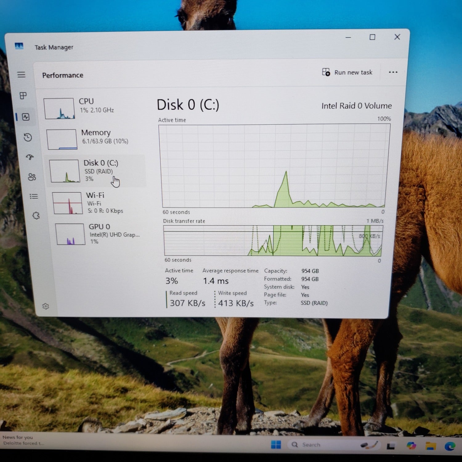Open the Startup apps page icon
Screen dimensions: 462x462
[x=30, y=157]
